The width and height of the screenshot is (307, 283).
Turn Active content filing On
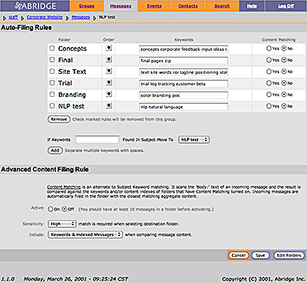(51, 209)
